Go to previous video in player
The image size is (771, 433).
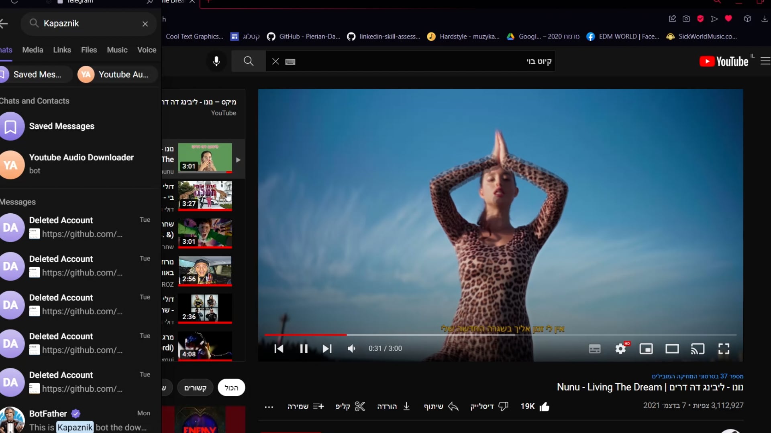279,349
